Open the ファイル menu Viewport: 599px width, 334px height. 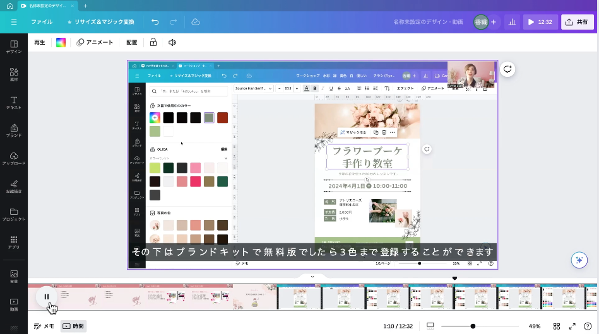(x=42, y=22)
